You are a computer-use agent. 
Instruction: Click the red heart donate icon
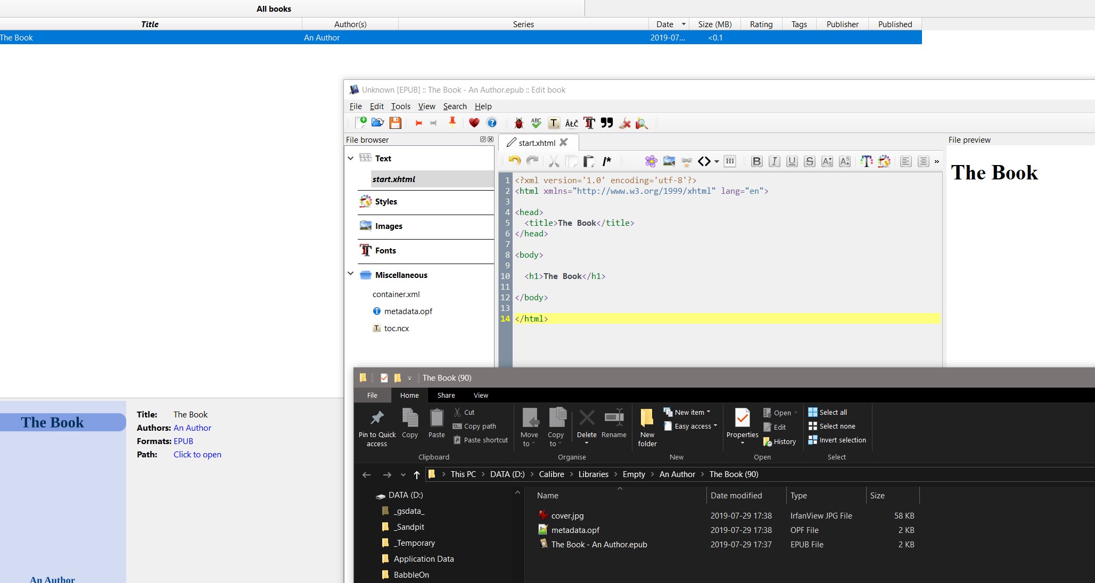(474, 123)
